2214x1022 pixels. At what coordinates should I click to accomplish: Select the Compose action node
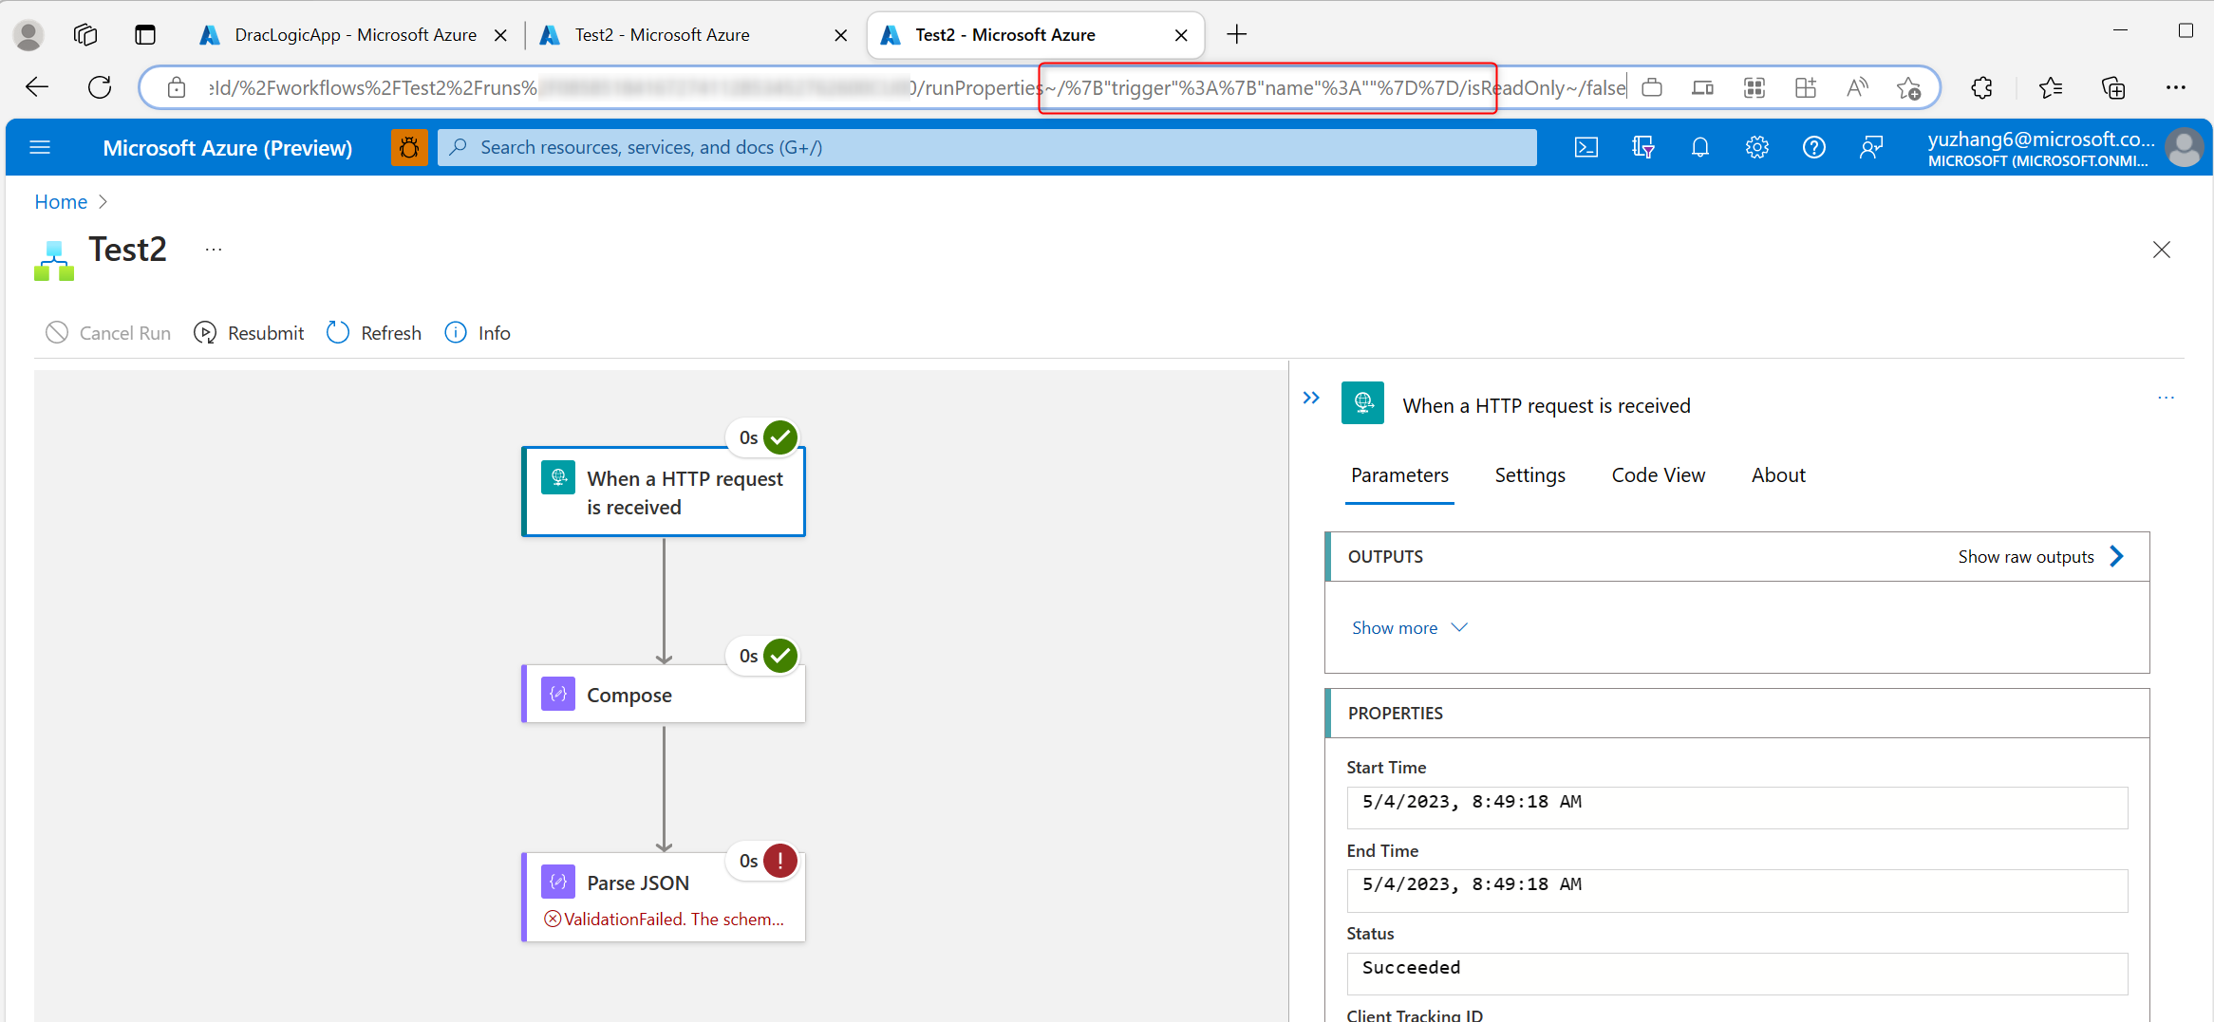(664, 695)
